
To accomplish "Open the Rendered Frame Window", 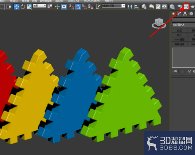I will click(186, 7).
